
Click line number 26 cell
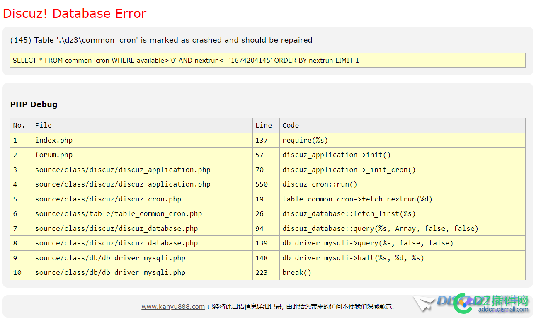(266, 213)
